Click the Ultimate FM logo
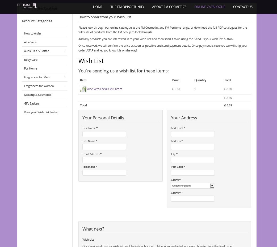This screenshot has height=247, width=277. point(27,6)
